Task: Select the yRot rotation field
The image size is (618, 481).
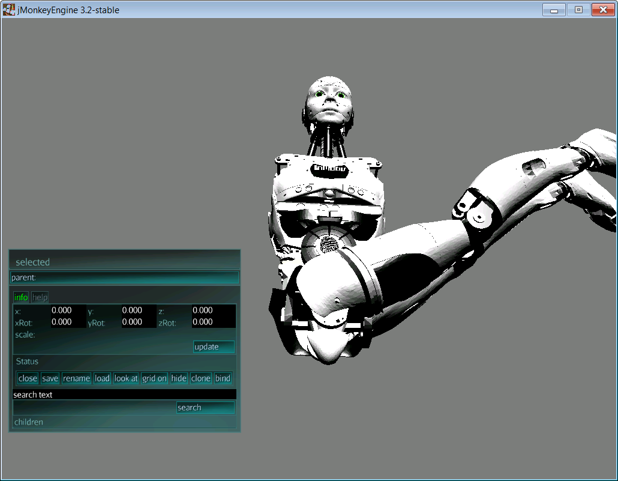Action: (139, 322)
